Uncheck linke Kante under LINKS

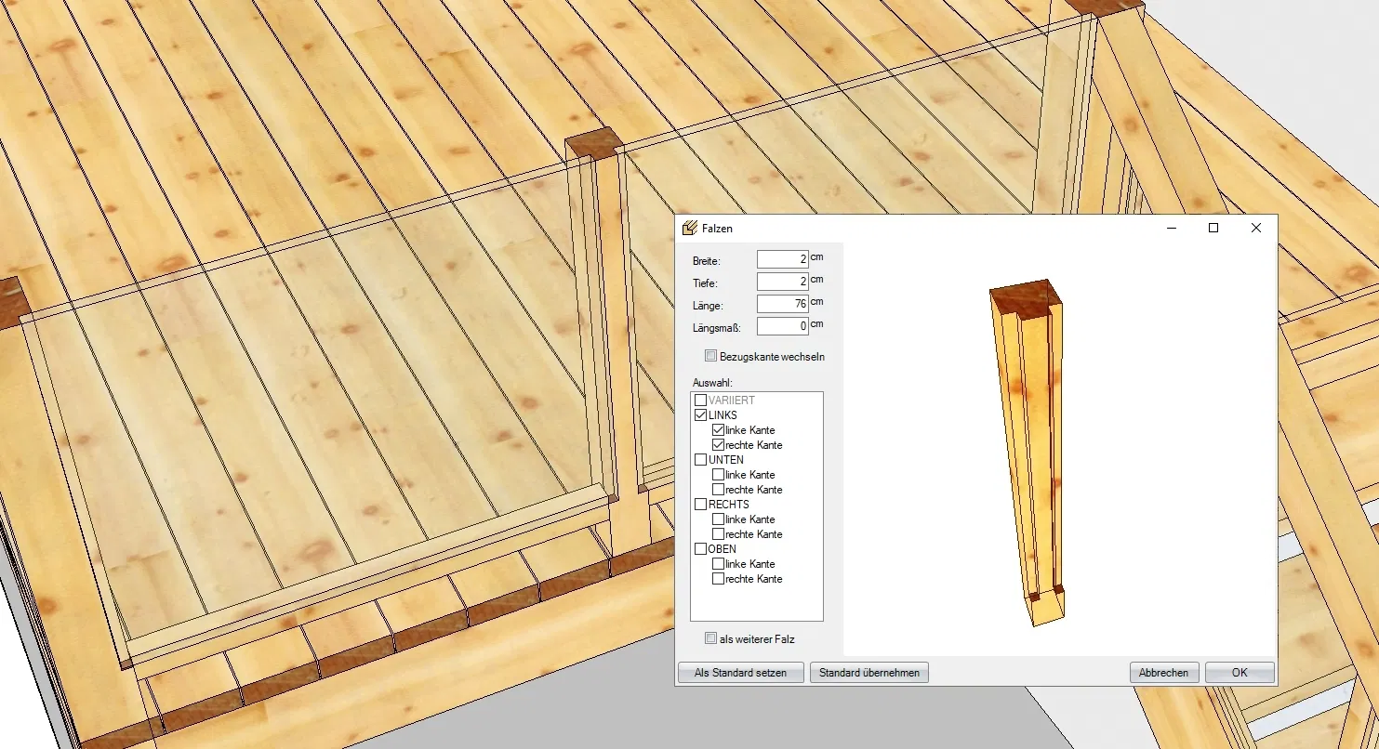718,430
